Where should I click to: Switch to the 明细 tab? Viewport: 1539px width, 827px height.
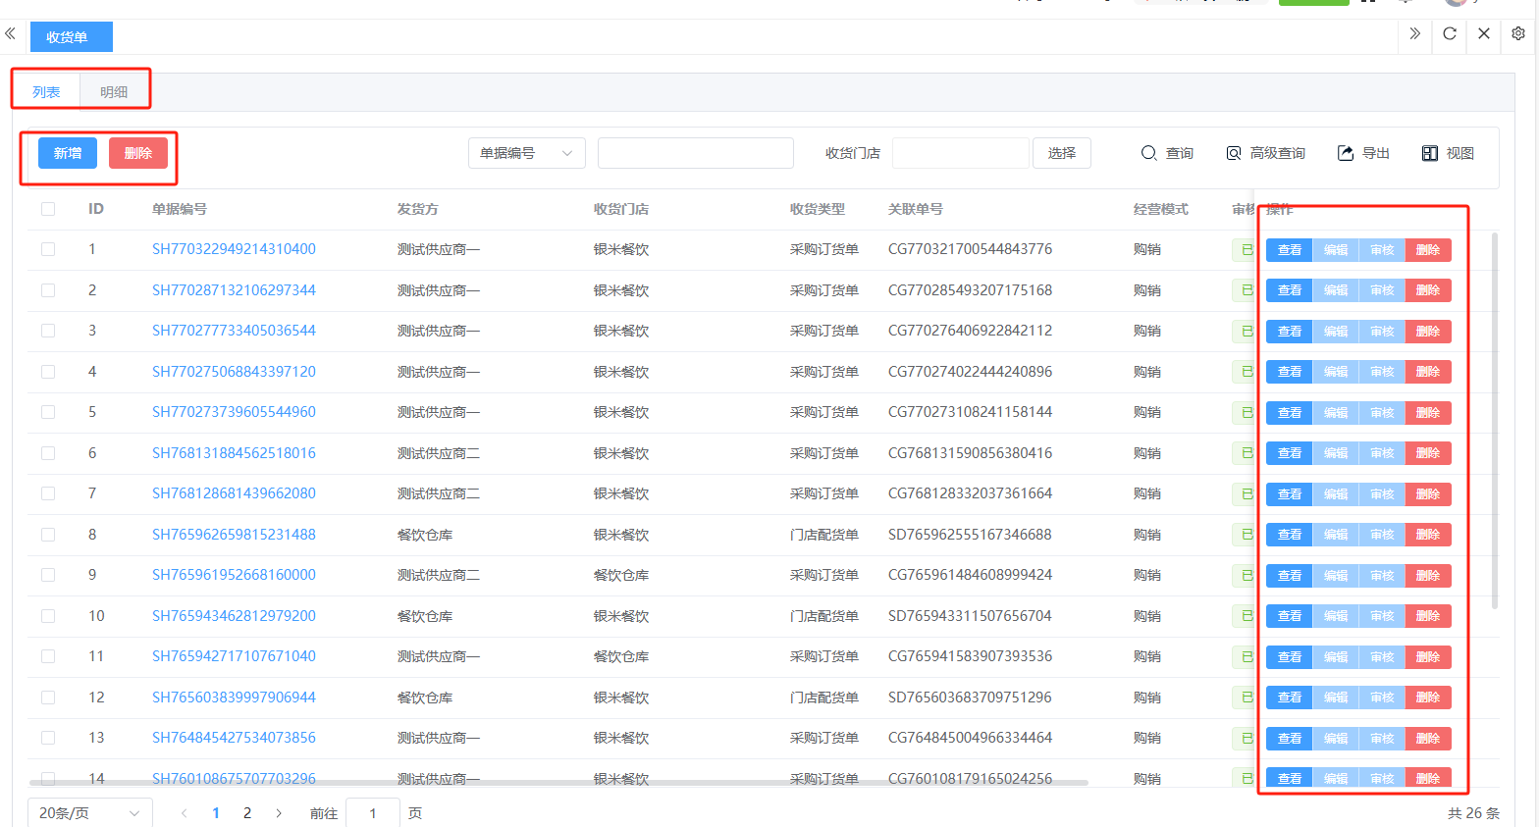pyautogui.click(x=114, y=92)
